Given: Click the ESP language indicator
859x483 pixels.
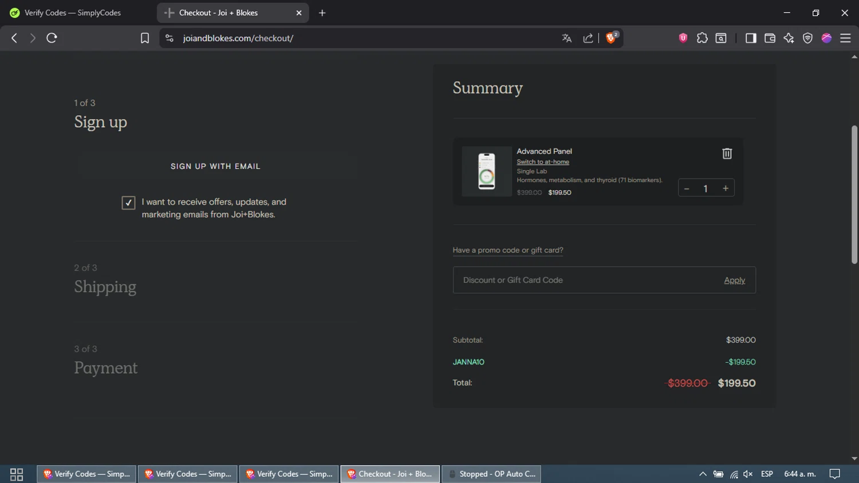Looking at the screenshot, I should pyautogui.click(x=767, y=474).
